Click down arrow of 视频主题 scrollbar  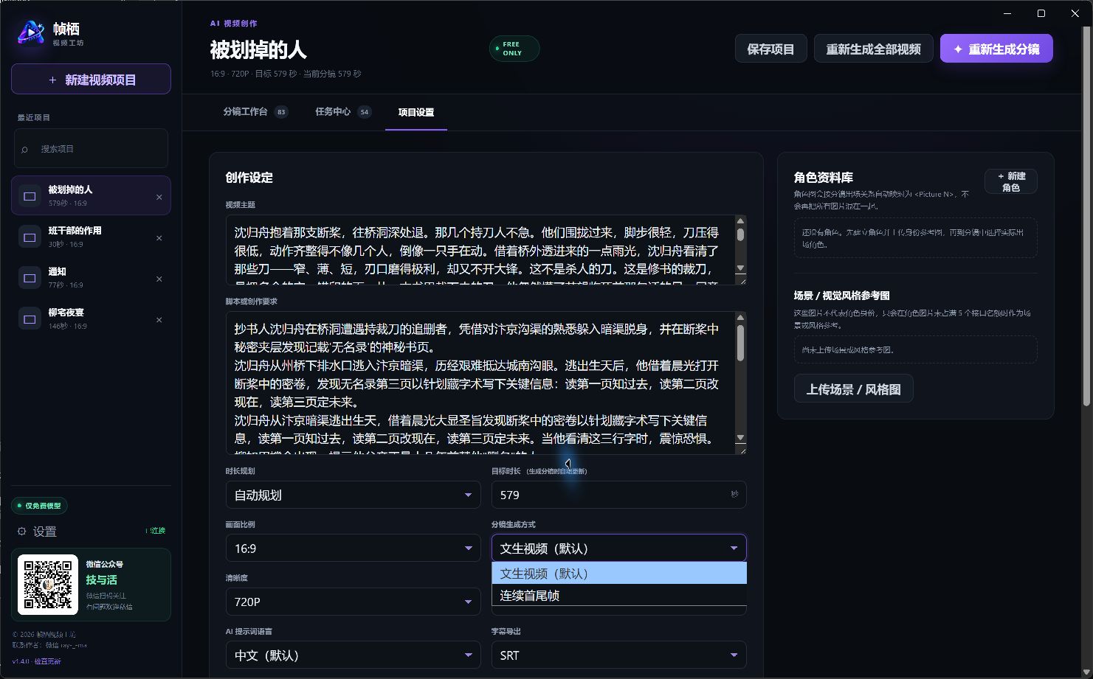click(x=740, y=268)
